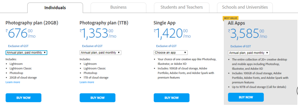Open Learn more under 1TB Photography plan

87,82
